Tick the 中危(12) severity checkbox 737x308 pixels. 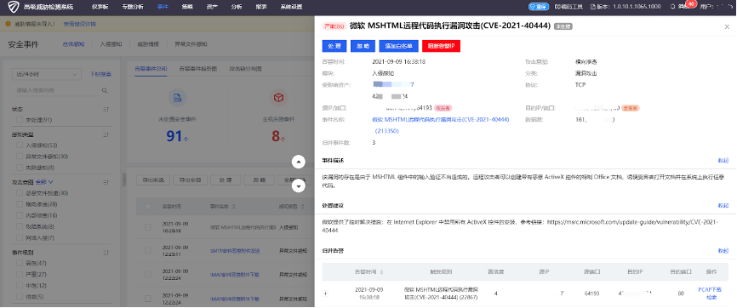pos(20,285)
